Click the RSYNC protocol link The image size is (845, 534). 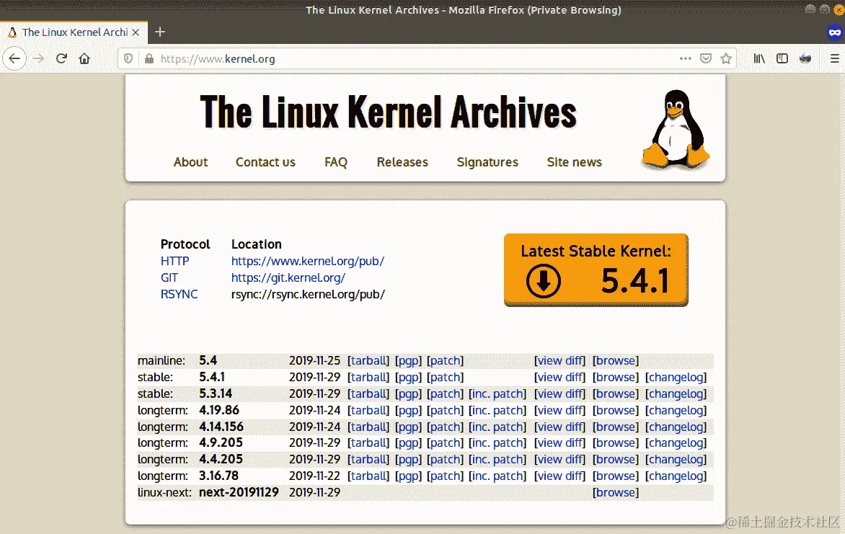(x=180, y=294)
